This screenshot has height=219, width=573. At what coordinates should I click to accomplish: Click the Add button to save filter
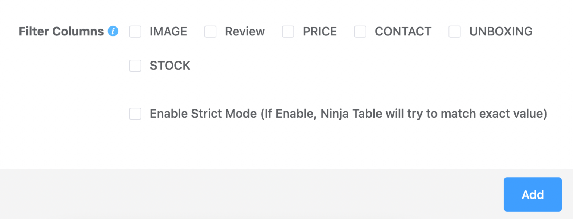(x=532, y=194)
